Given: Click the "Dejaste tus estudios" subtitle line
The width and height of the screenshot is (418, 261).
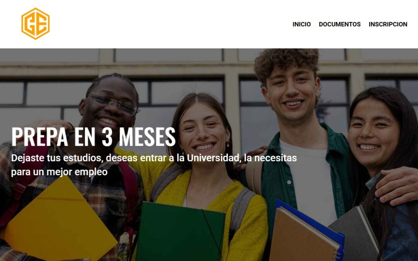Looking at the screenshot, I should click(x=154, y=158).
